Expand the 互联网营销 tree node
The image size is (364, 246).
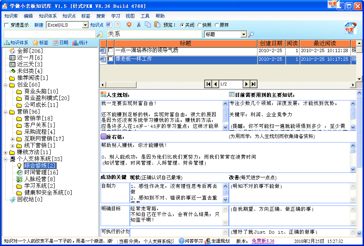pyautogui.click(x=13, y=139)
